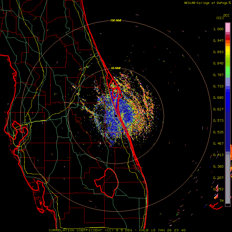Click the 0.253 scale value
Image resolution: width=232 pixels, height=232 pixels.
218,189
